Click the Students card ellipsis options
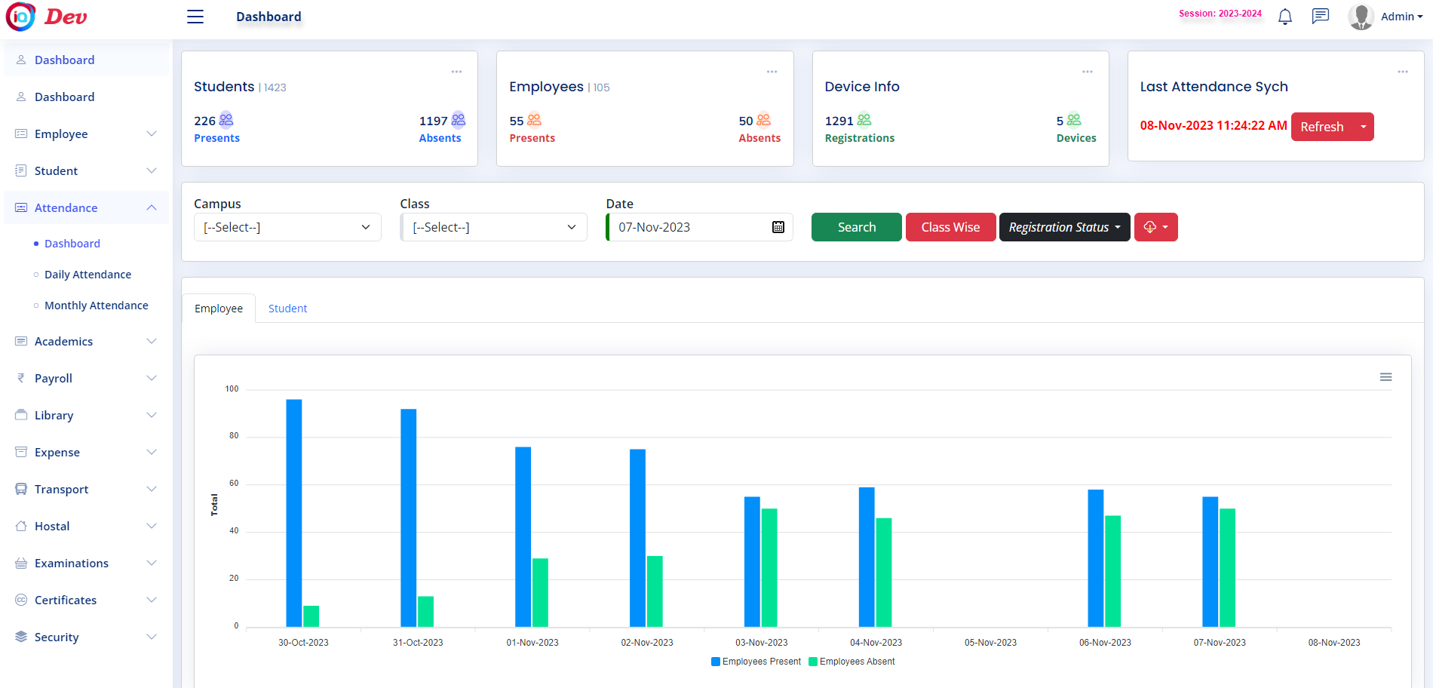 coord(456,72)
